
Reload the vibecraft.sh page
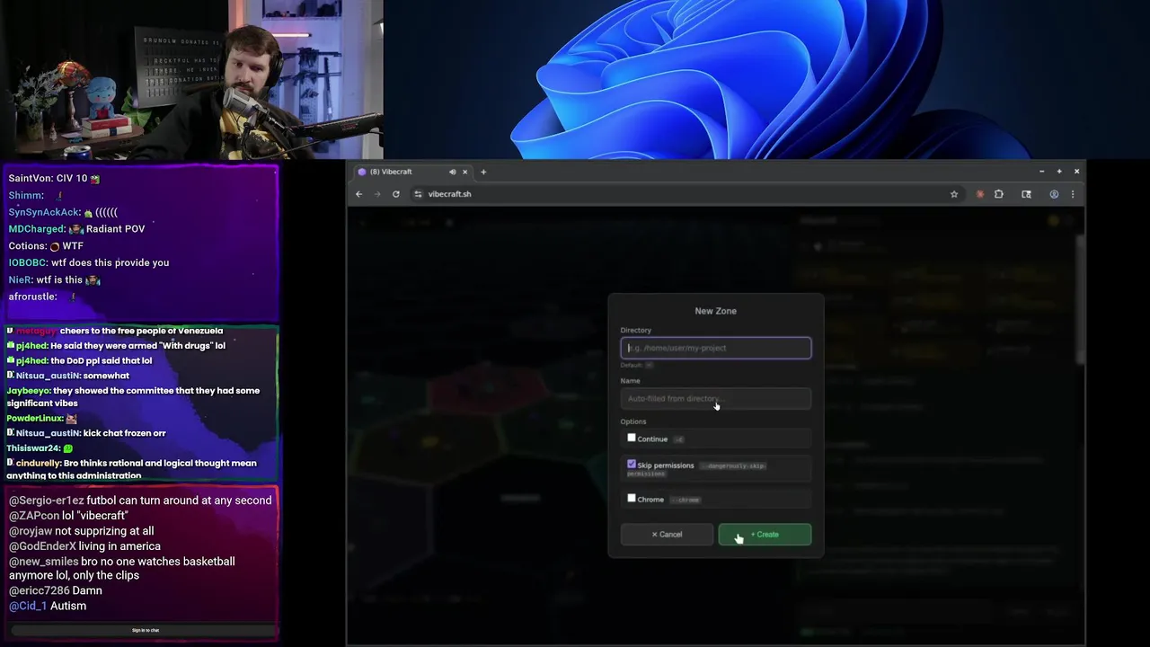coord(395,194)
